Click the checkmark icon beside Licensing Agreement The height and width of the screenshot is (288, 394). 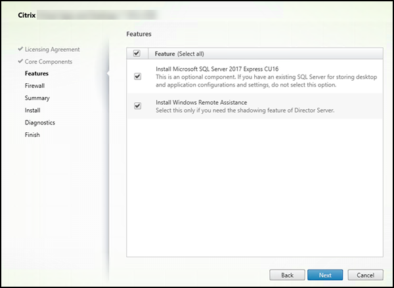coord(19,50)
